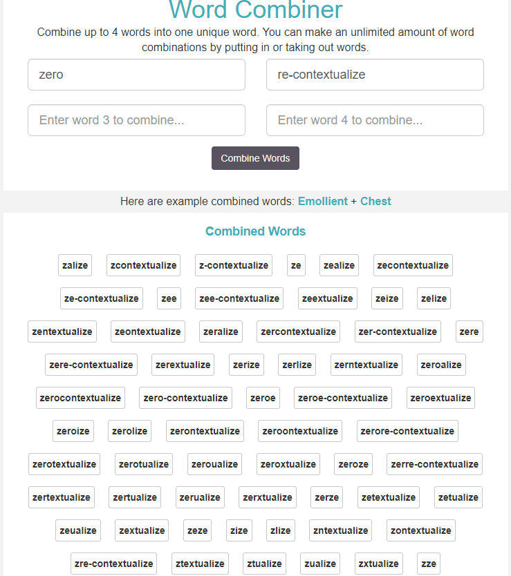Choose the z-contextualize result
Image resolution: width=511 pixels, height=576 pixels.
coord(234,265)
